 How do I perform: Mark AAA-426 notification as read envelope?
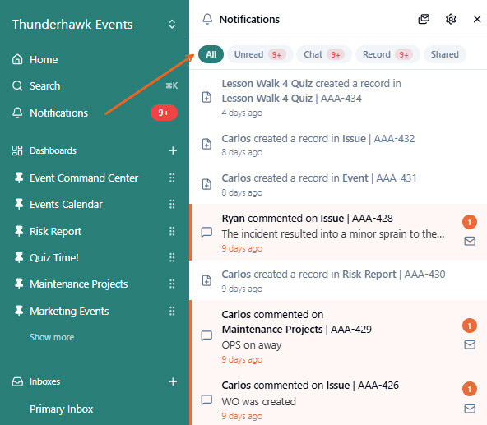(470, 409)
